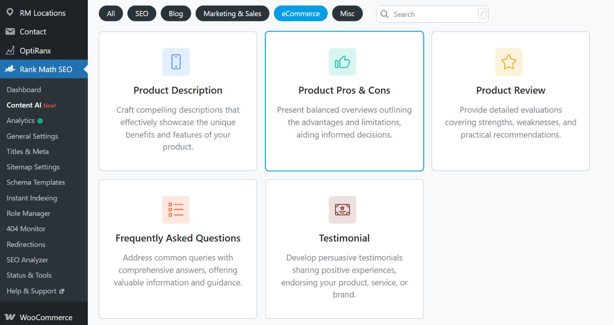Open the Redirections settings
The width and height of the screenshot is (614, 325).
pos(25,244)
